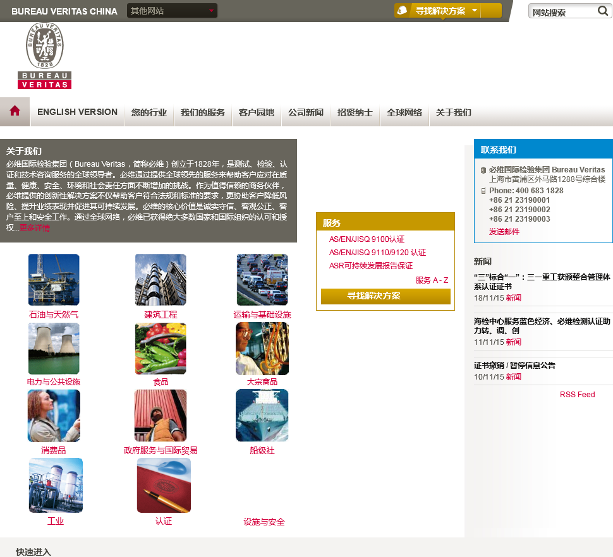Open the 招贤纳士 menu
613x557 pixels.
(355, 112)
